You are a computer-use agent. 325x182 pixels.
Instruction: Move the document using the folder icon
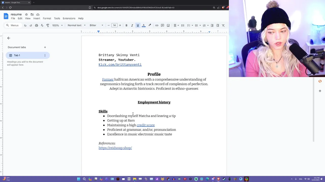point(32,14)
